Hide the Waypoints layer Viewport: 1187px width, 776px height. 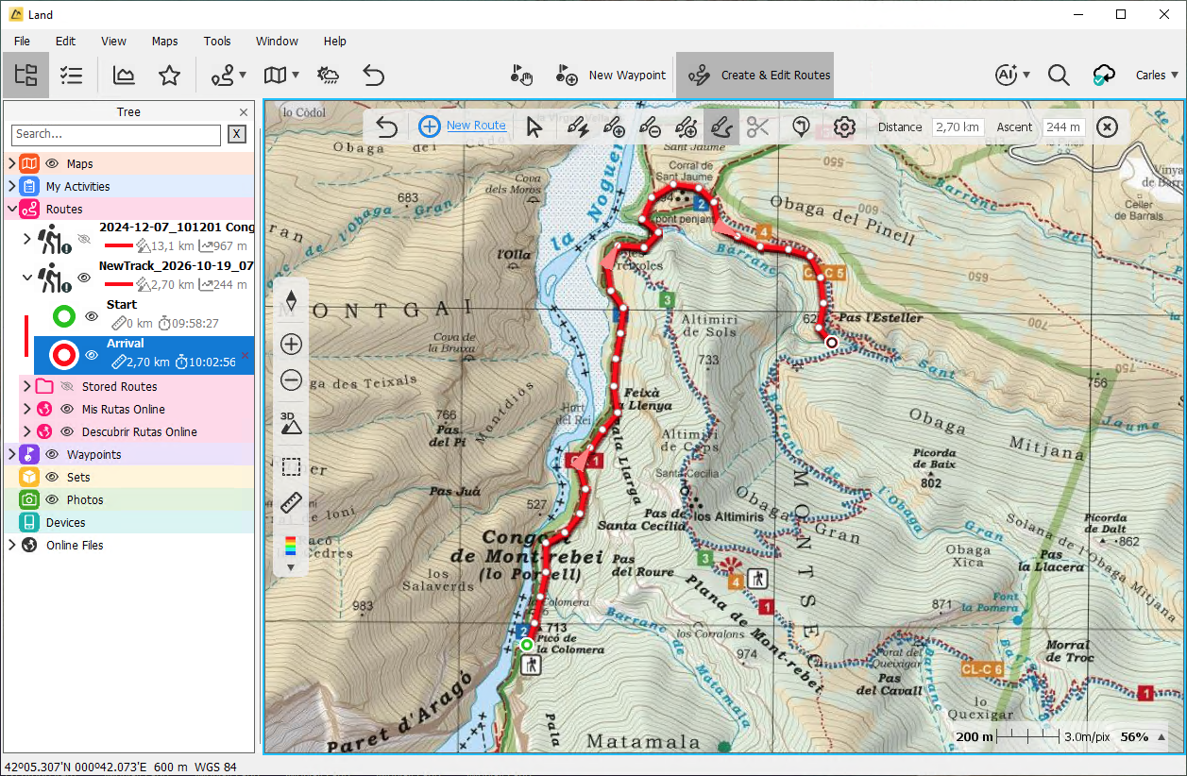pyautogui.click(x=52, y=455)
